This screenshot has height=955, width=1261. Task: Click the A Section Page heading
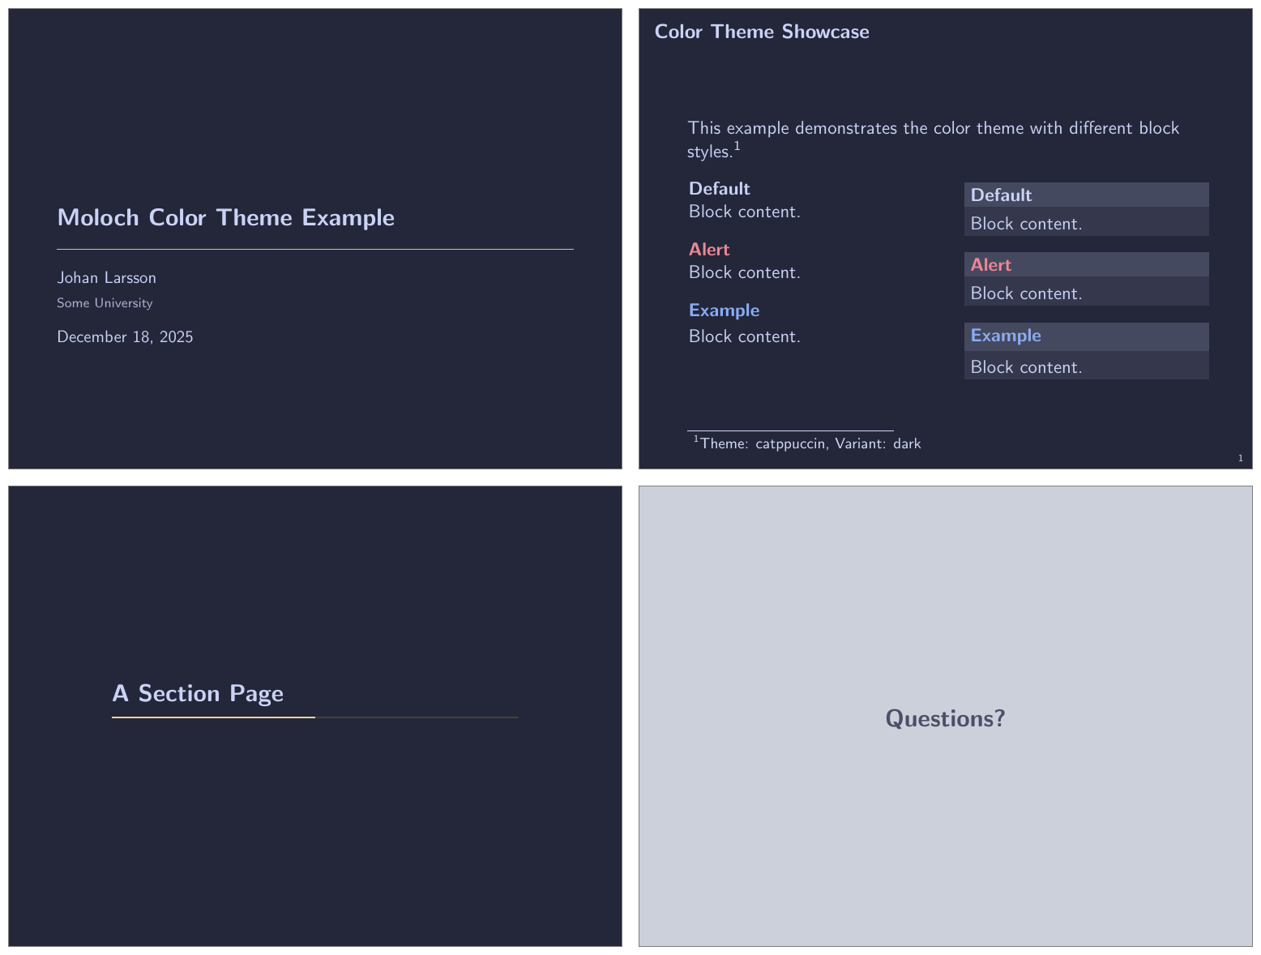click(x=198, y=693)
